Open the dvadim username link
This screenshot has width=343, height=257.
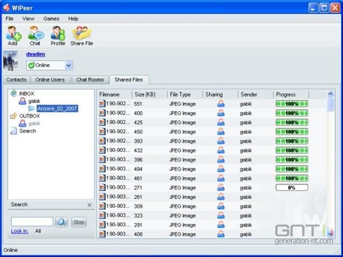[x=35, y=54]
